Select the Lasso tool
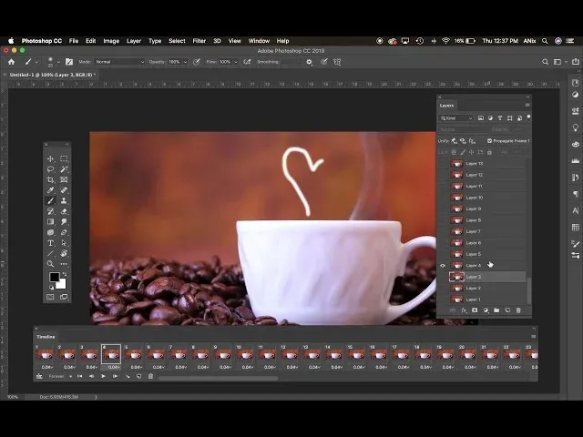583x437 pixels. tap(50, 169)
